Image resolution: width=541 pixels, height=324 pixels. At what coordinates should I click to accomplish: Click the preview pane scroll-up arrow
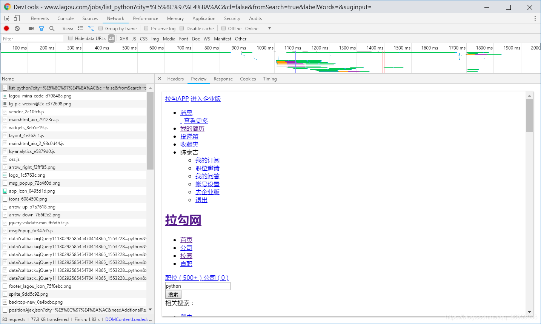coord(529,96)
